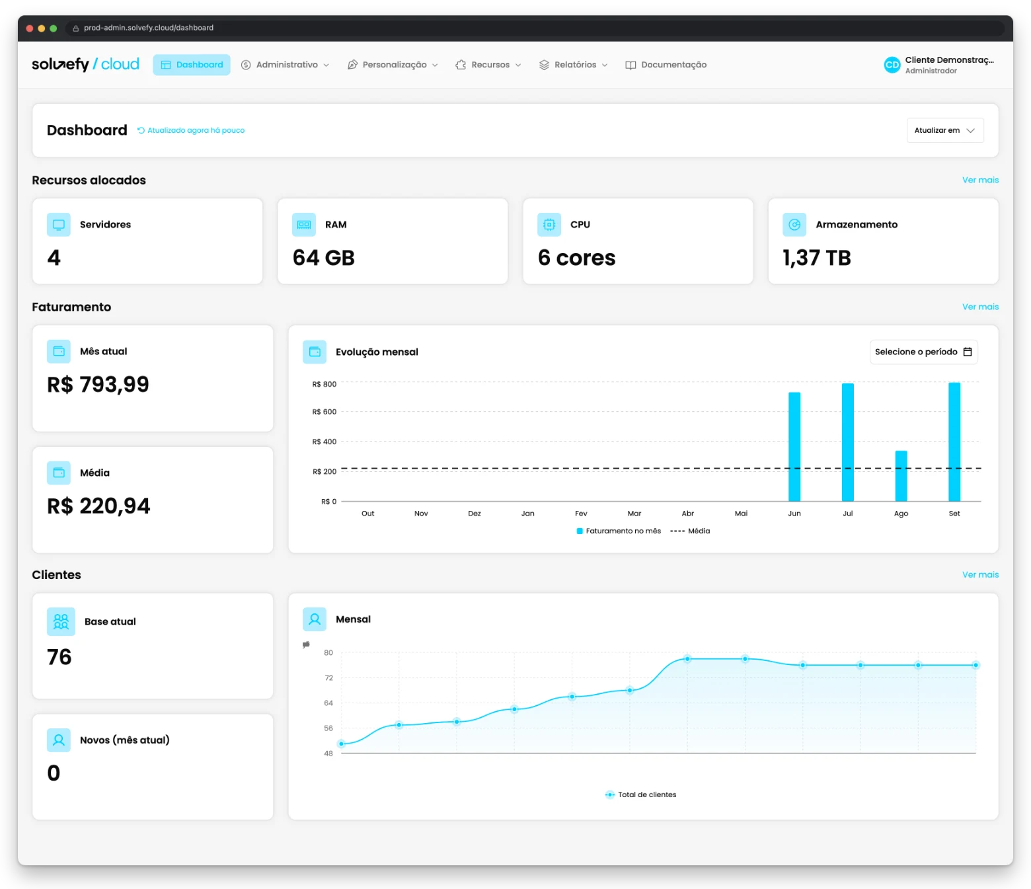Open the Documentação page
Viewport: 1031px width, 889px height.
click(x=666, y=65)
